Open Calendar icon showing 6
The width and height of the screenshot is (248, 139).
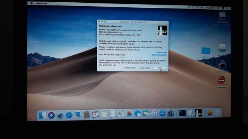[95, 114]
